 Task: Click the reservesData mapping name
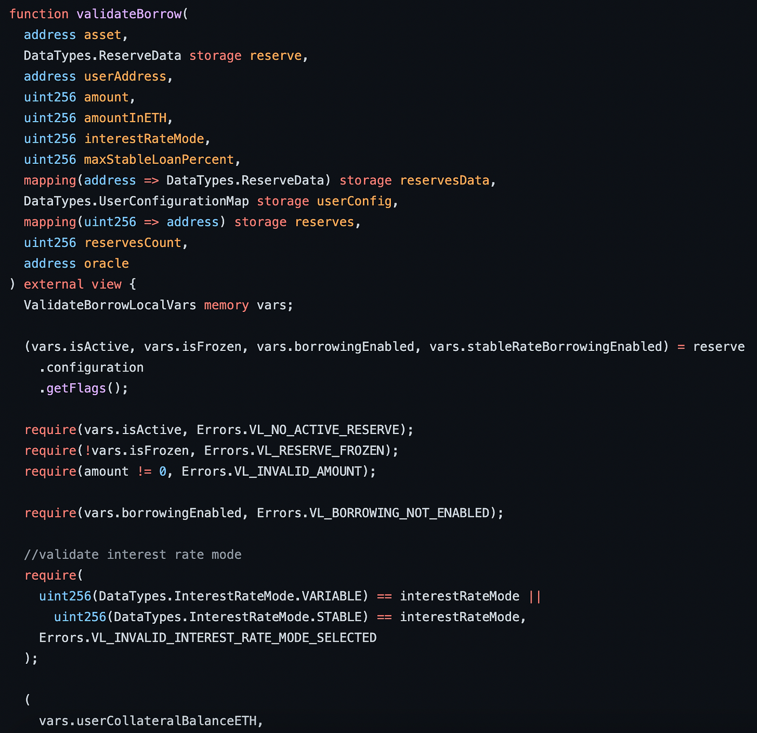tap(444, 181)
